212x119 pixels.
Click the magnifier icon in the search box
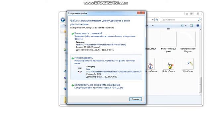[199, 20]
